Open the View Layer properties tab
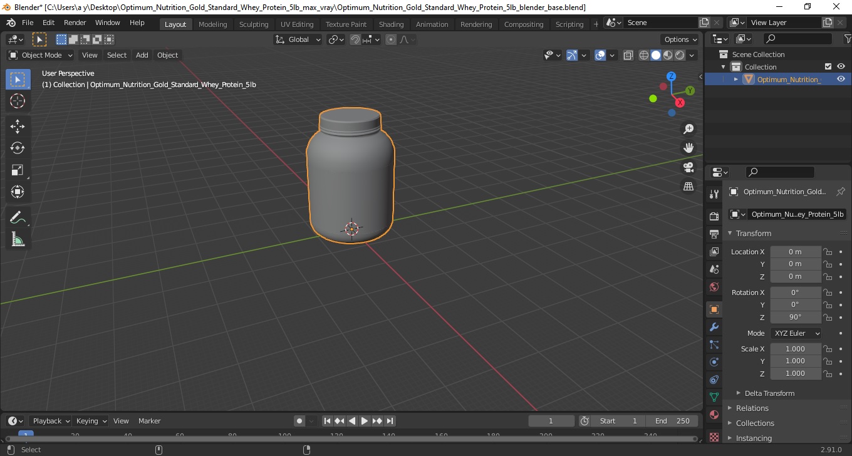The height and width of the screenshot is (456, 852). coord(714,251)
